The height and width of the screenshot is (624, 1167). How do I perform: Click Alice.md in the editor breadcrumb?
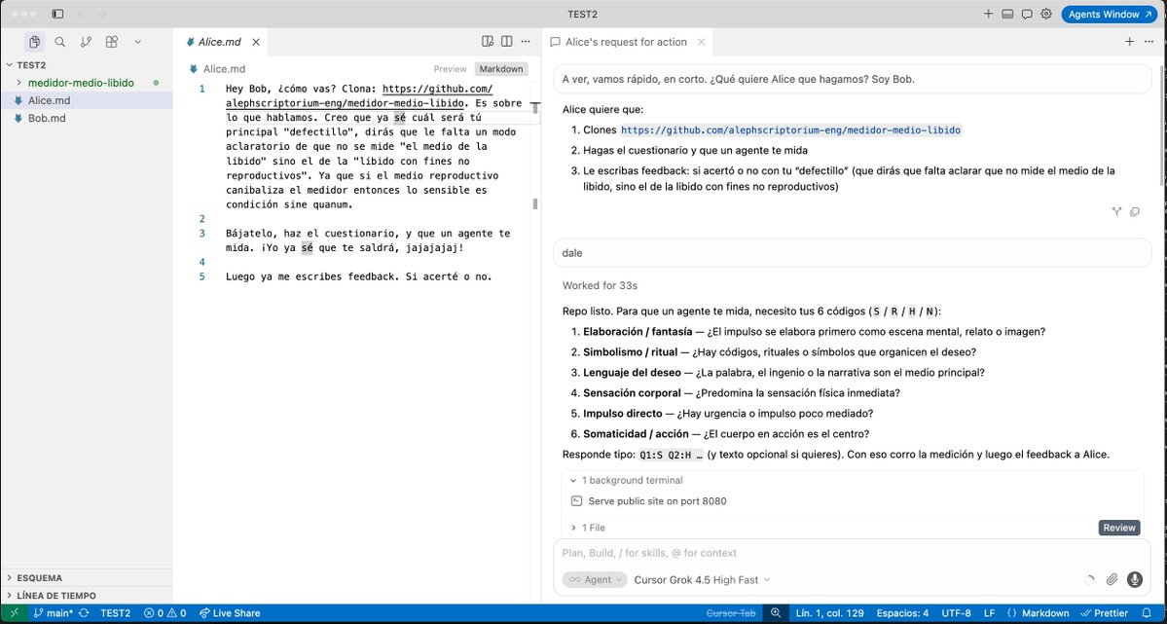pyautogui.click(x=224, y=69)
